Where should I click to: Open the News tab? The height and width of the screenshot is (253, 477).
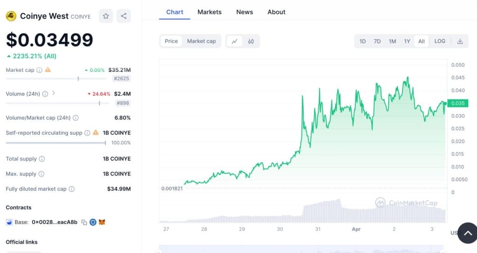(245, 12)
